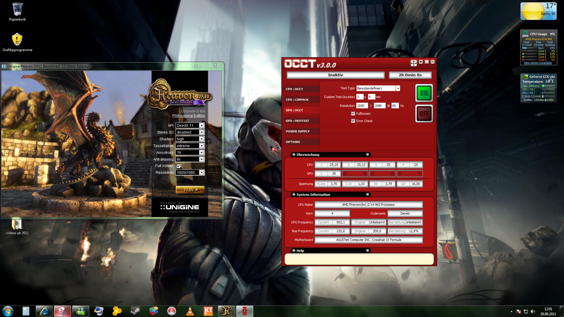Click the RUN button in Heaven
The image size is (564, 317).
190,190
